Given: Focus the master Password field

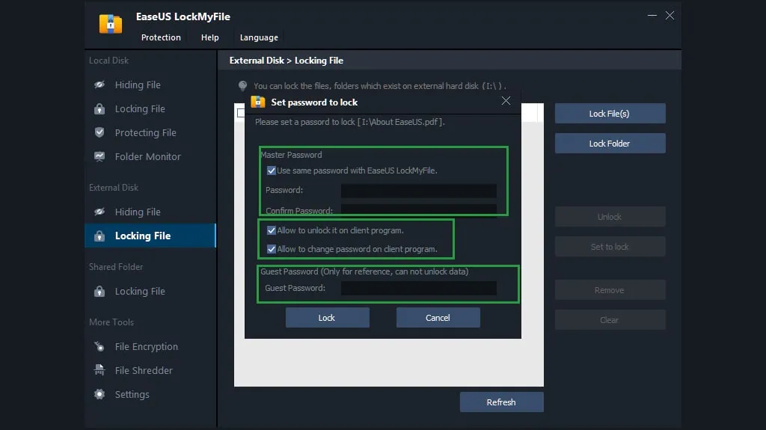Looking at the screenshot, I should pos(419,190).
